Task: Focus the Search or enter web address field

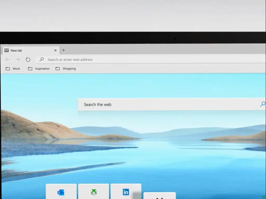Action: pos(151,59)
